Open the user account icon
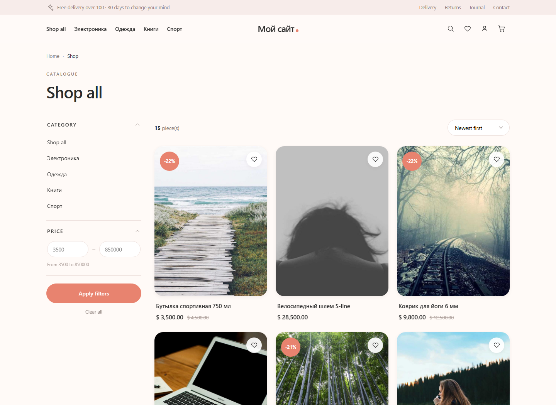556x405 pixels. coord(485,29)
